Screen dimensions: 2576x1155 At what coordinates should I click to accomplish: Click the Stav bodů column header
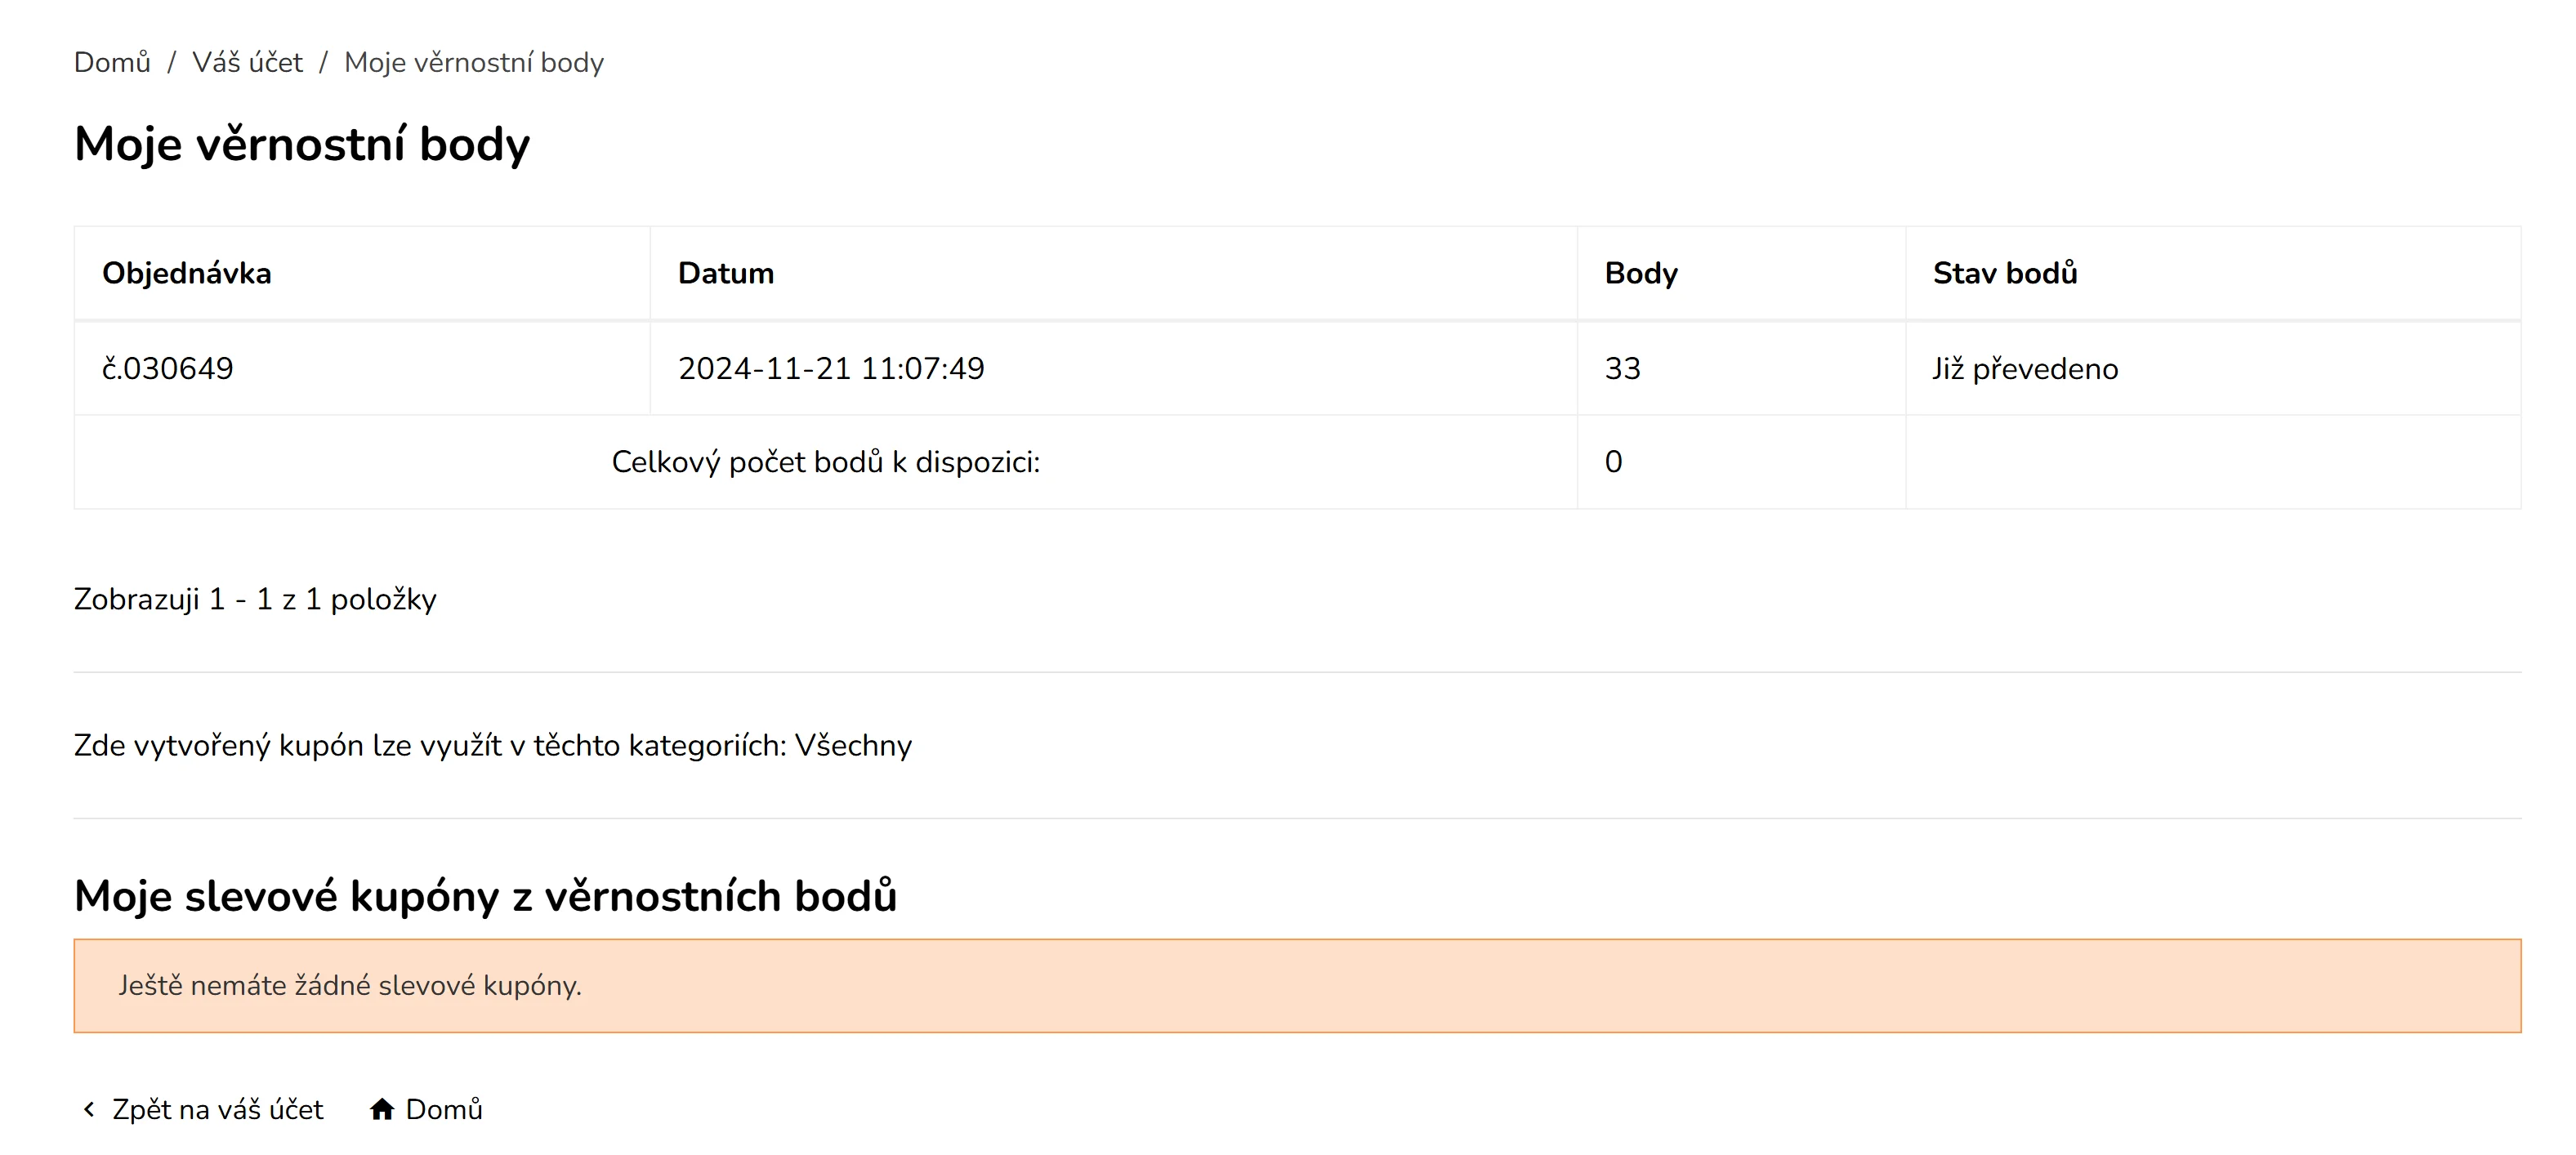2005,273
